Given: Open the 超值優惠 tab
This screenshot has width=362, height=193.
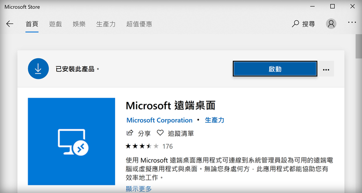Looking at the screenshot, I should (139, 24).
